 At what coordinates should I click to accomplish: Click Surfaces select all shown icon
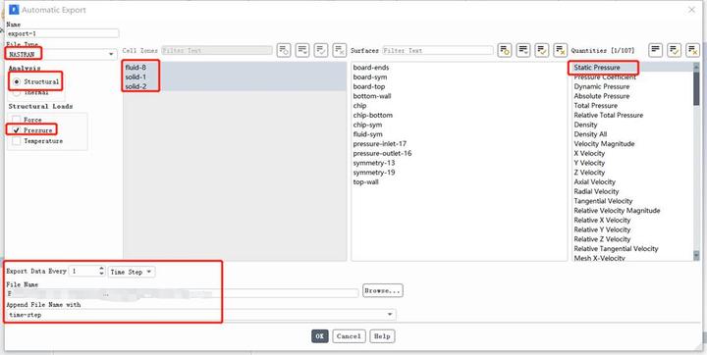pos(541,50)
